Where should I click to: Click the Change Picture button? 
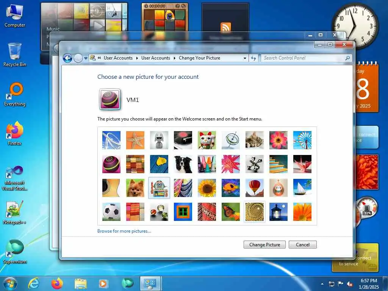coord(264,245)
